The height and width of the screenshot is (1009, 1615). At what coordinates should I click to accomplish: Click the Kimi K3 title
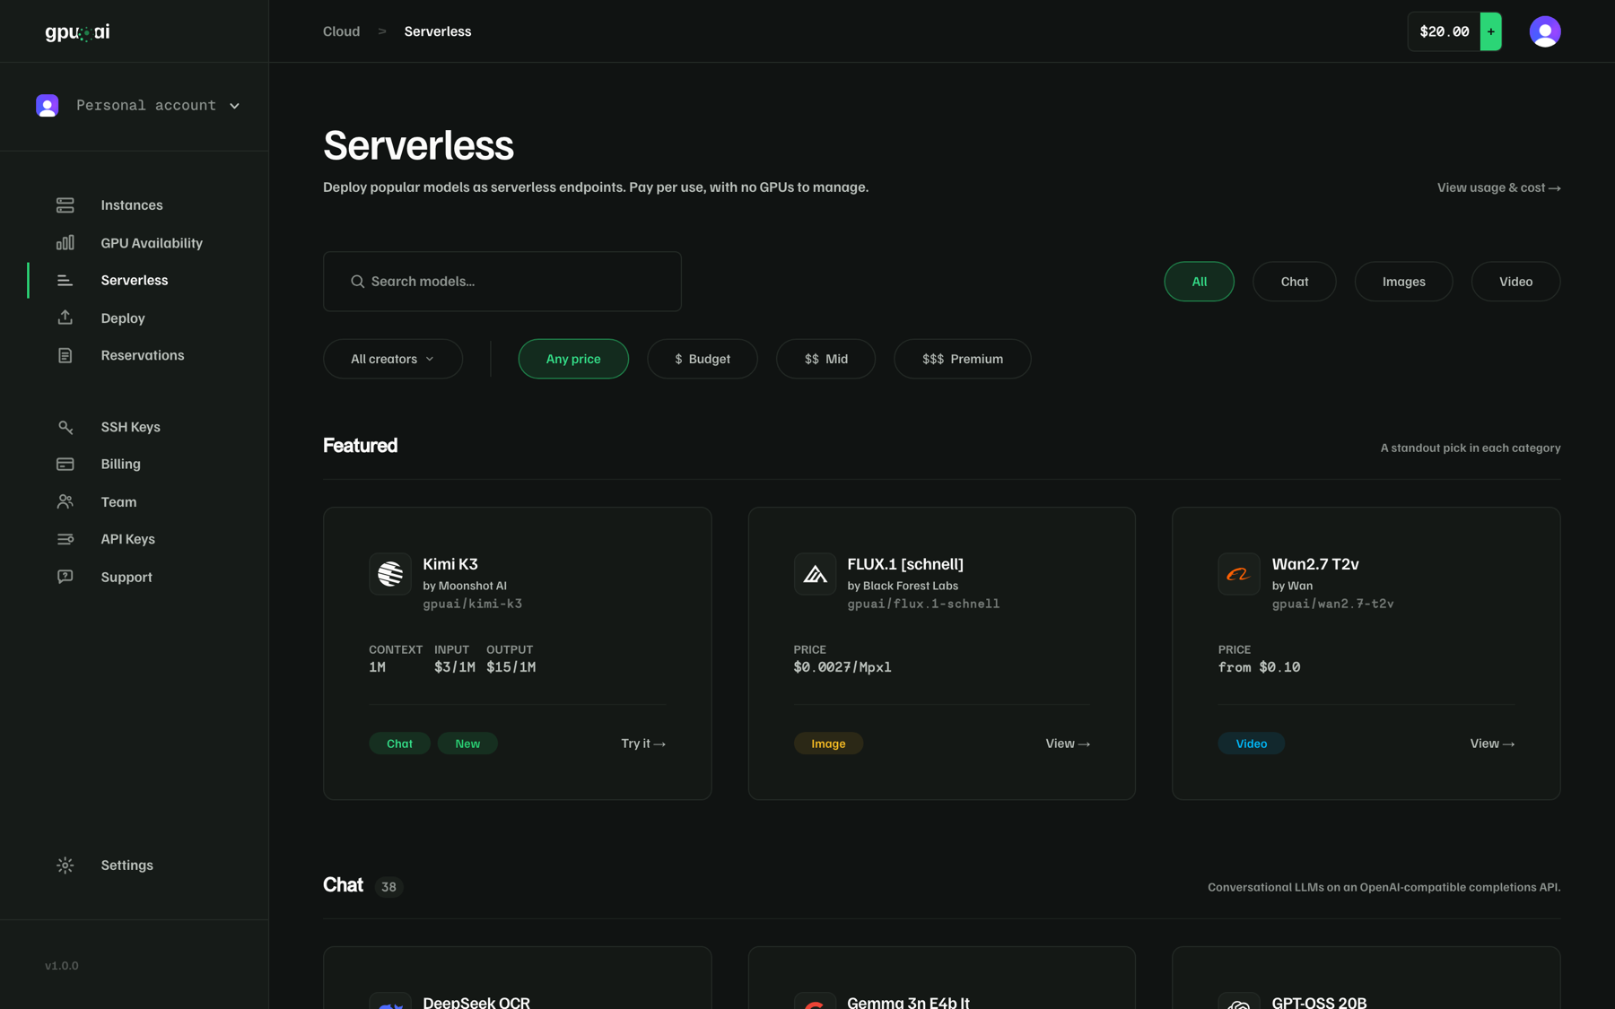[450, 564]
